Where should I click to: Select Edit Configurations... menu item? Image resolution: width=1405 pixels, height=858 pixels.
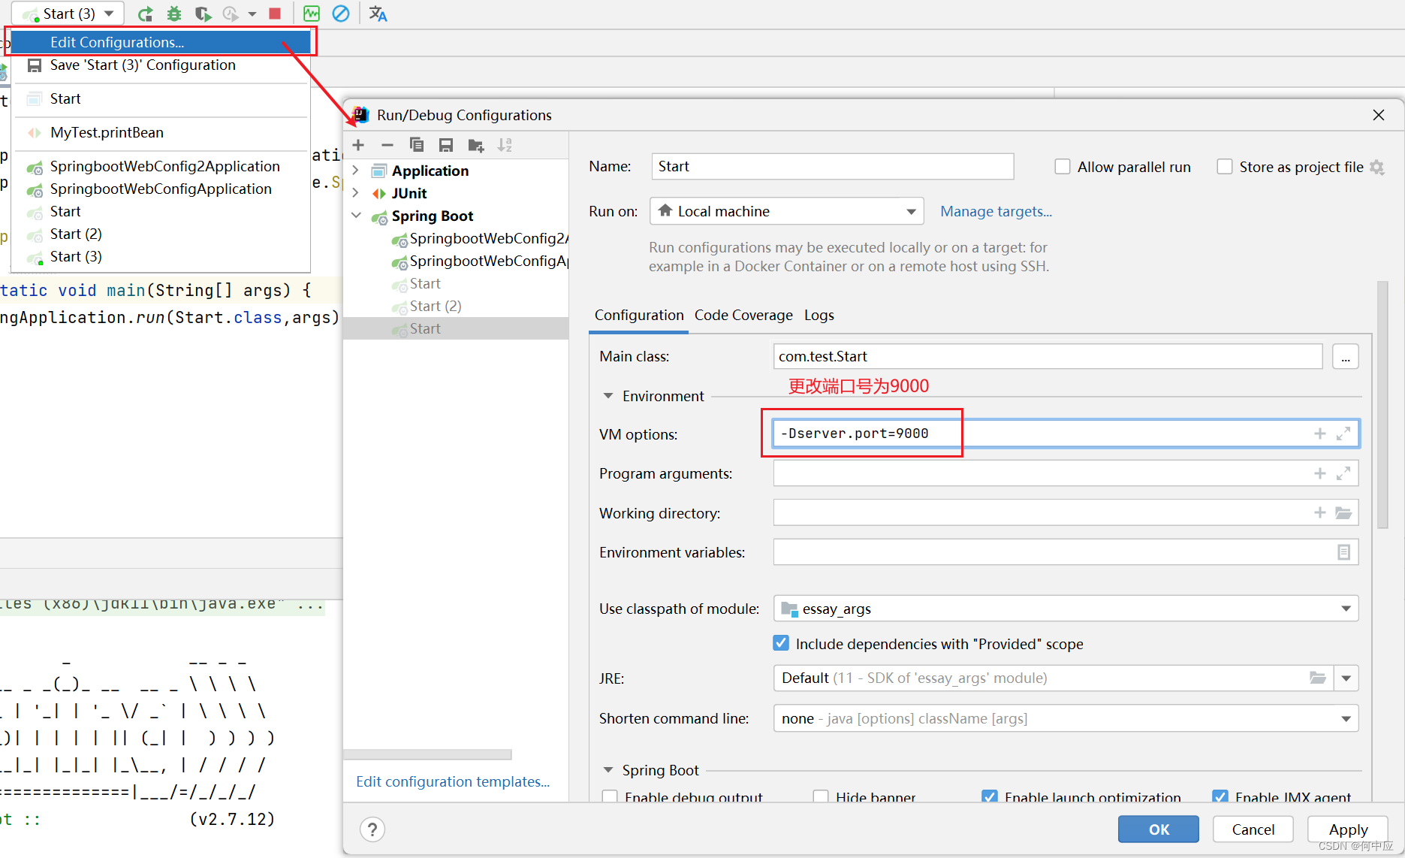coord(161,42)
